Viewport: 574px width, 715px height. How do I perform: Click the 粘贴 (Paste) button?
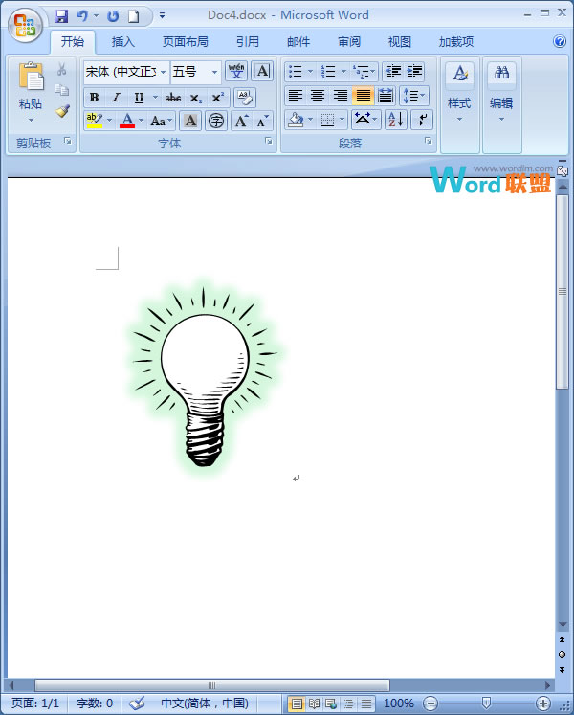(x=31, y=91)
